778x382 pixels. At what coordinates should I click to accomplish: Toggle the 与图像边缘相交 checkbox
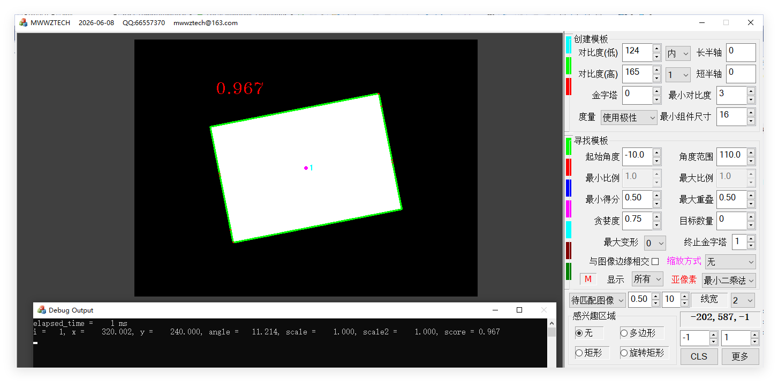pyautogui.click(x=655, y=261)
